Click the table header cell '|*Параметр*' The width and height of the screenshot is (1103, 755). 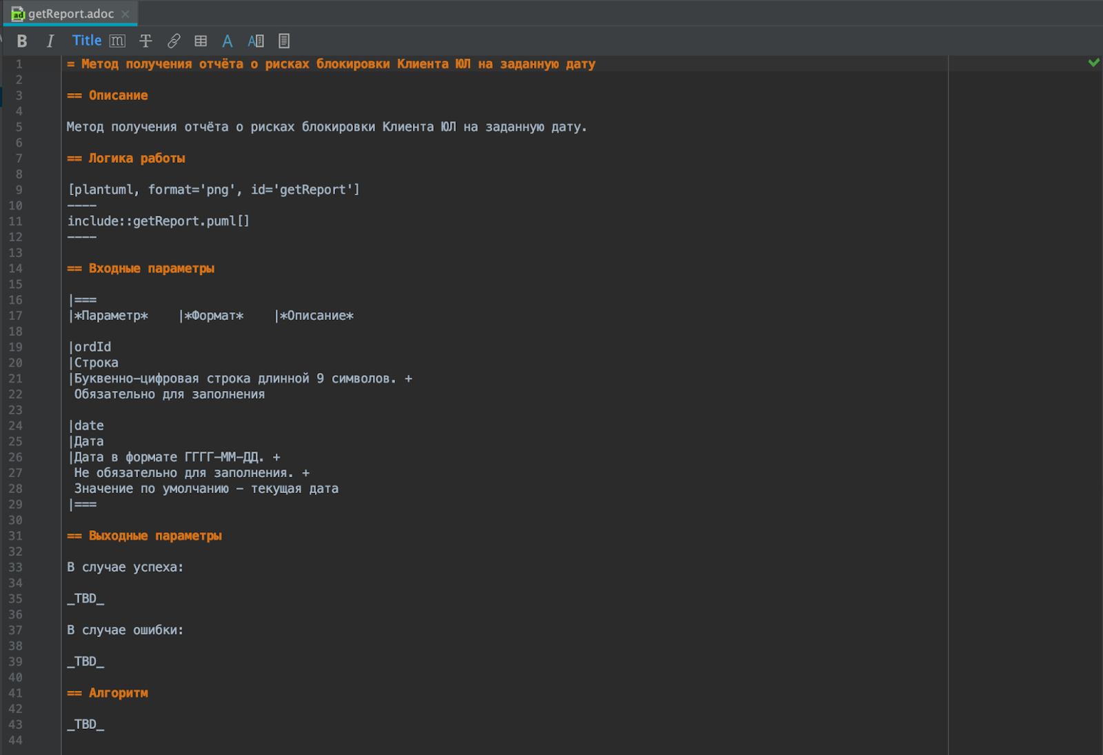(x=108, y=316)
